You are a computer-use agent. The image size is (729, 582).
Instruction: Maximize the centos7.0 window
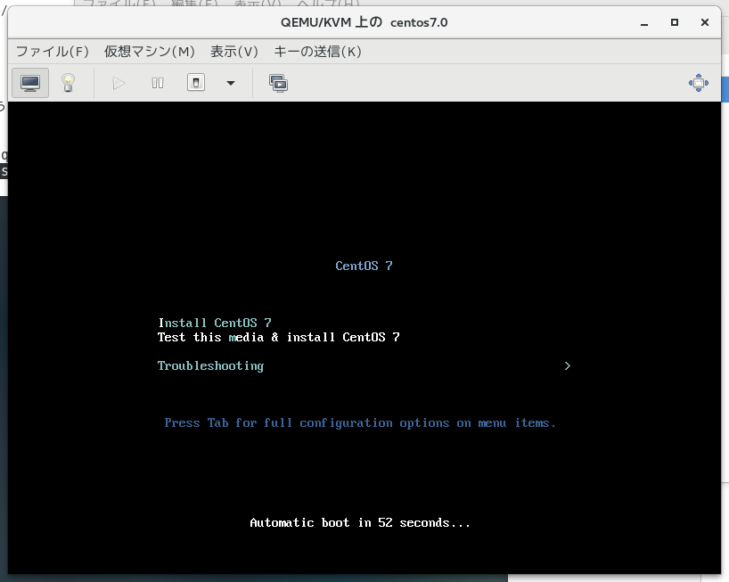coord(675,22)
